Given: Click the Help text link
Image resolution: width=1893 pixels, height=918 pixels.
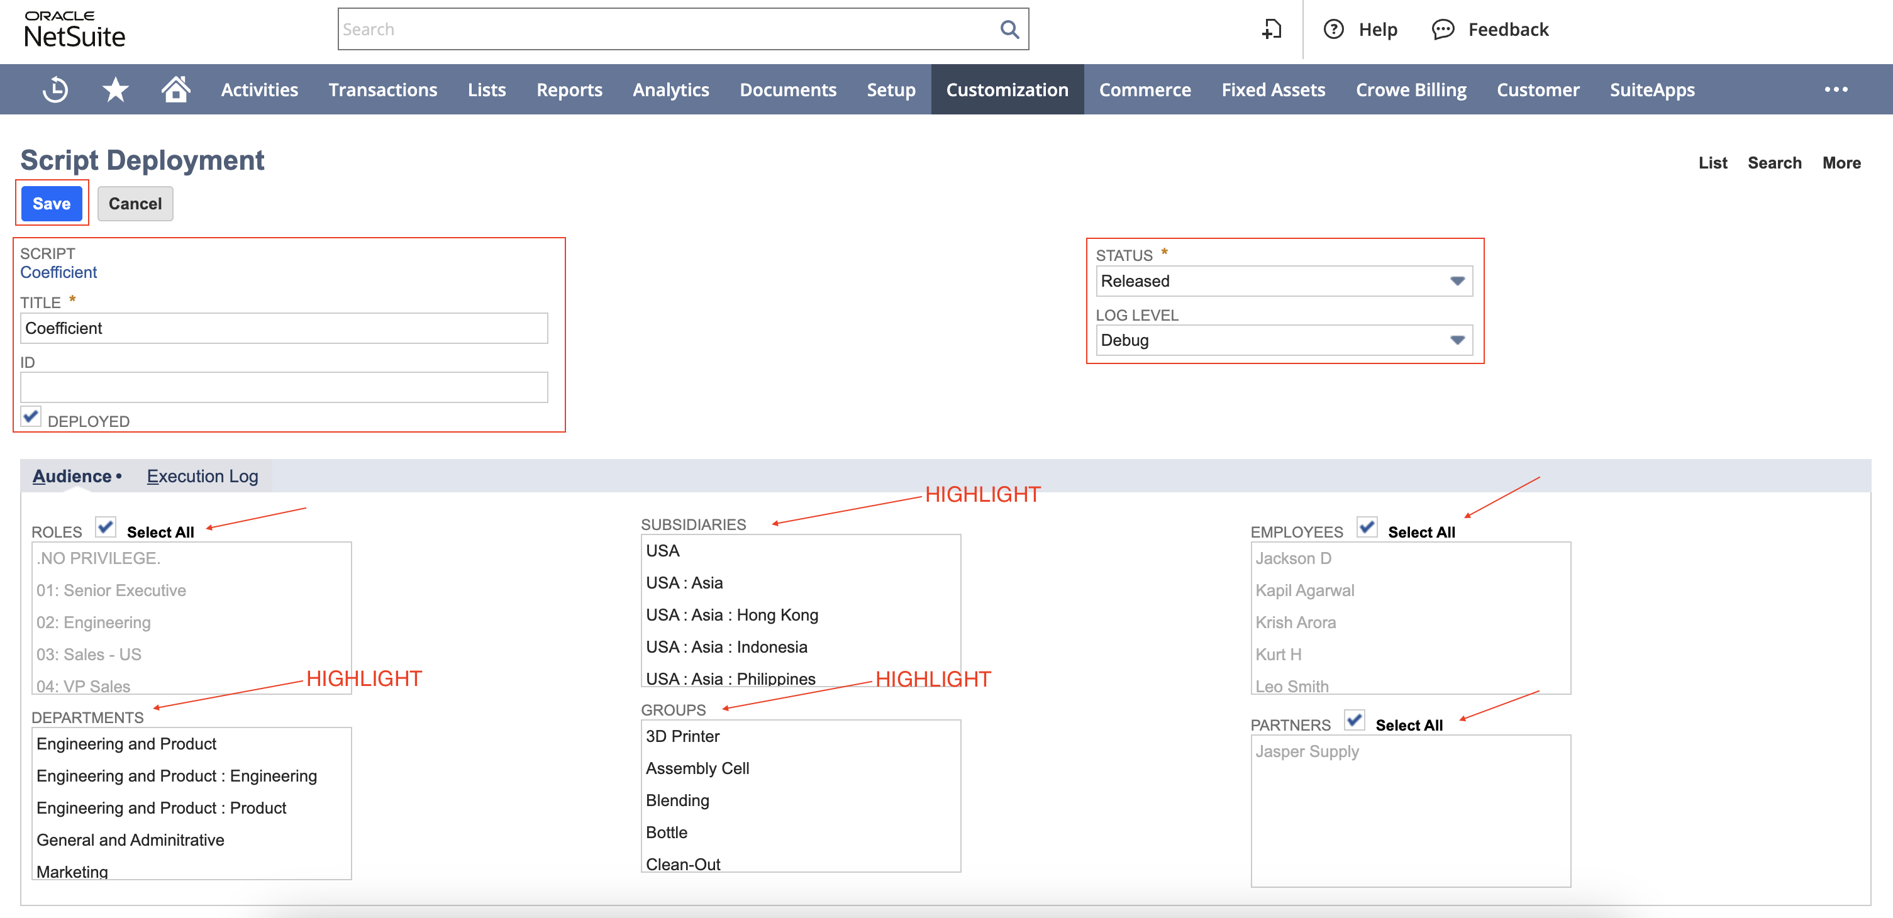Looking at the screenshot, I should (1378, 30).
